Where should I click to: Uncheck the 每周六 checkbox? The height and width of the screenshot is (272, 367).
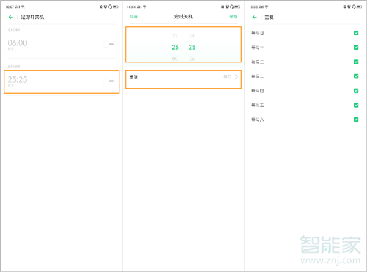[x=356, y=119]
